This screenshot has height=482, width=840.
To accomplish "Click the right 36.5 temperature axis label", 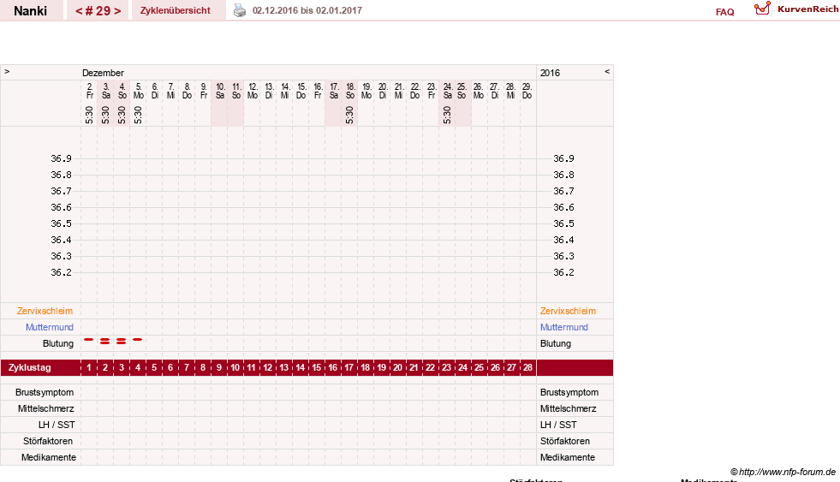I will [563, 223].
